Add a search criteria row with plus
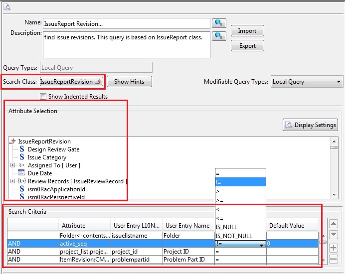345x274 pixels. tap(334, 248)
